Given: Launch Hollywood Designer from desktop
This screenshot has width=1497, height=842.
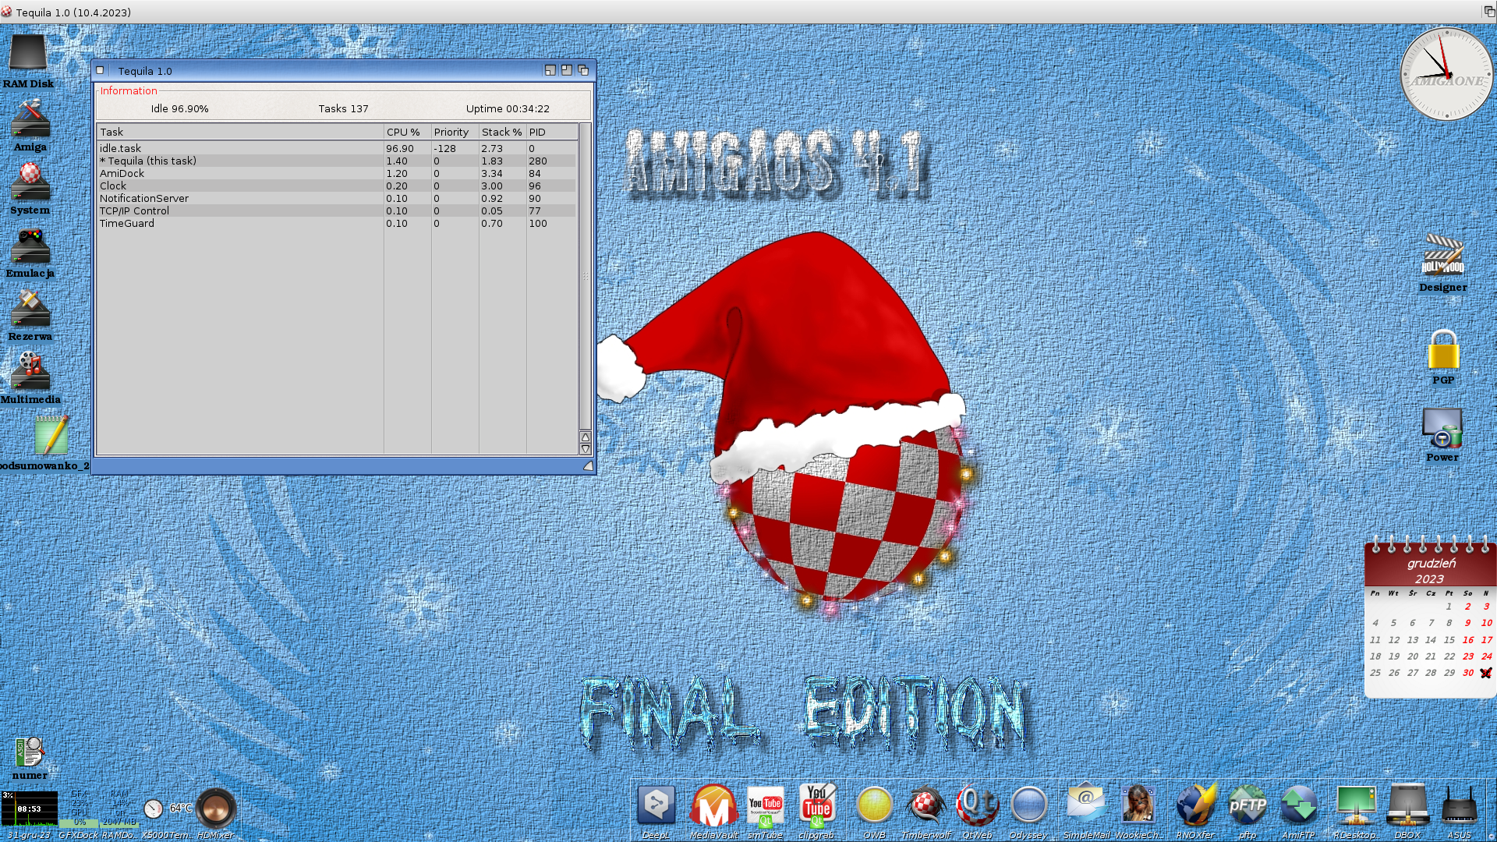Looking at the screenshot, I should (x=1442, y=263).
